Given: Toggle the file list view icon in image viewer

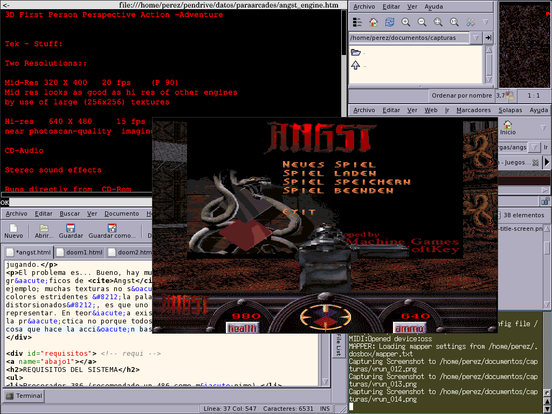Looking at the screenshot, I should coord(357,22).
